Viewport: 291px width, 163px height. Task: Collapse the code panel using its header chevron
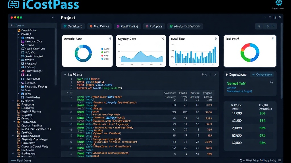pos(65,74)
